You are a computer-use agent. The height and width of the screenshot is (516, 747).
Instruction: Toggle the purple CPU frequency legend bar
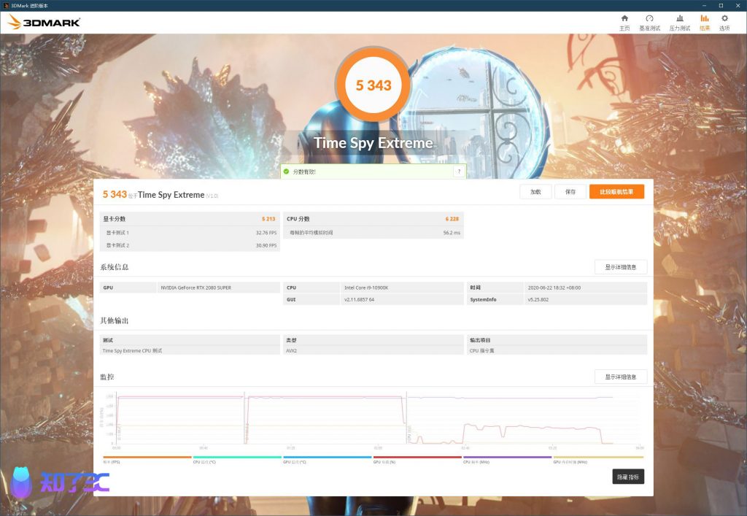tap(508, 458)
